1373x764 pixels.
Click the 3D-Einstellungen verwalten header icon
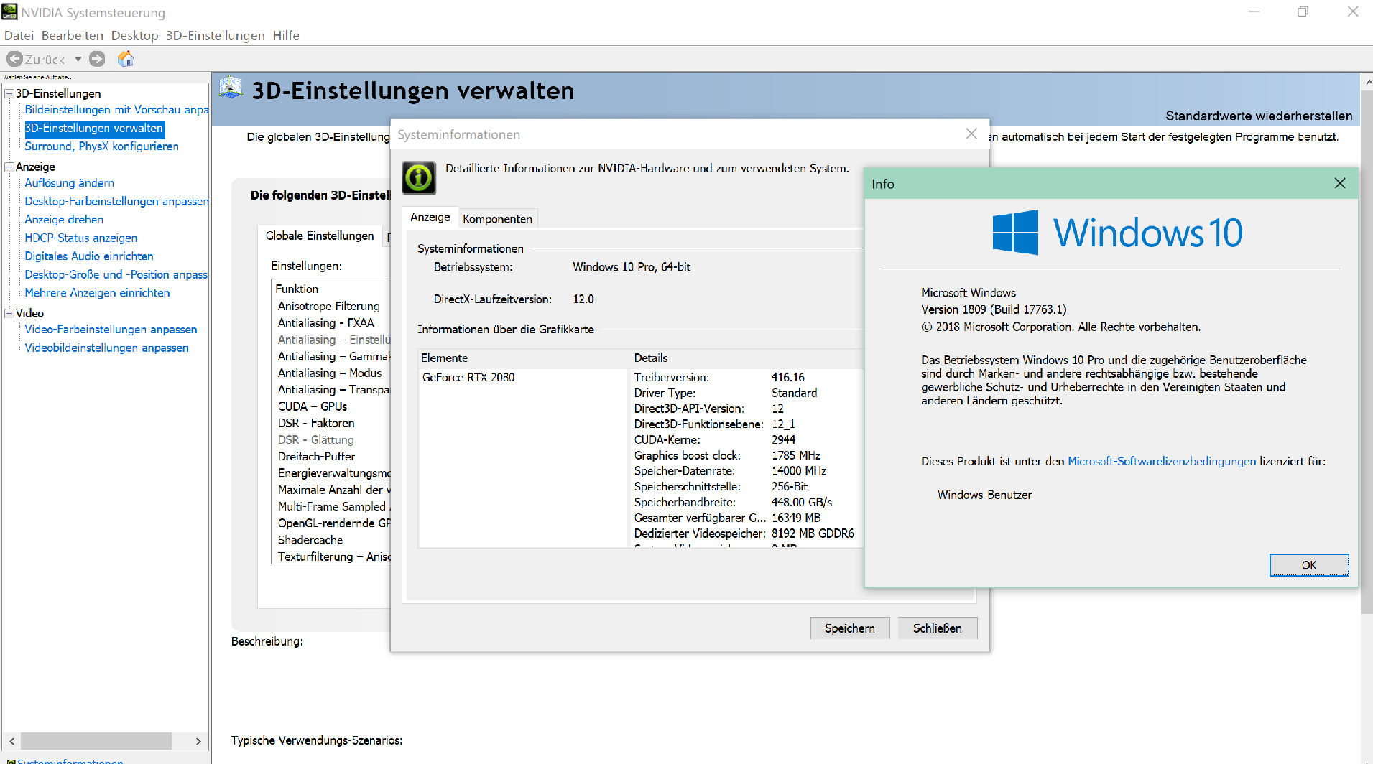(231, 88)
